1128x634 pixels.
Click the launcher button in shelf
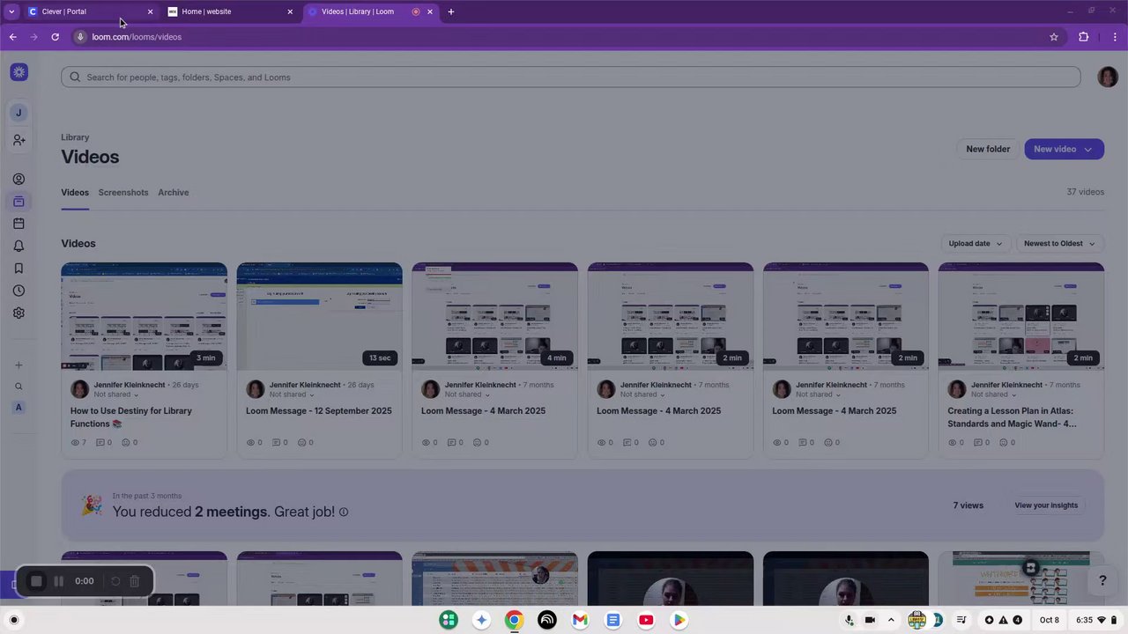(13, 620)
